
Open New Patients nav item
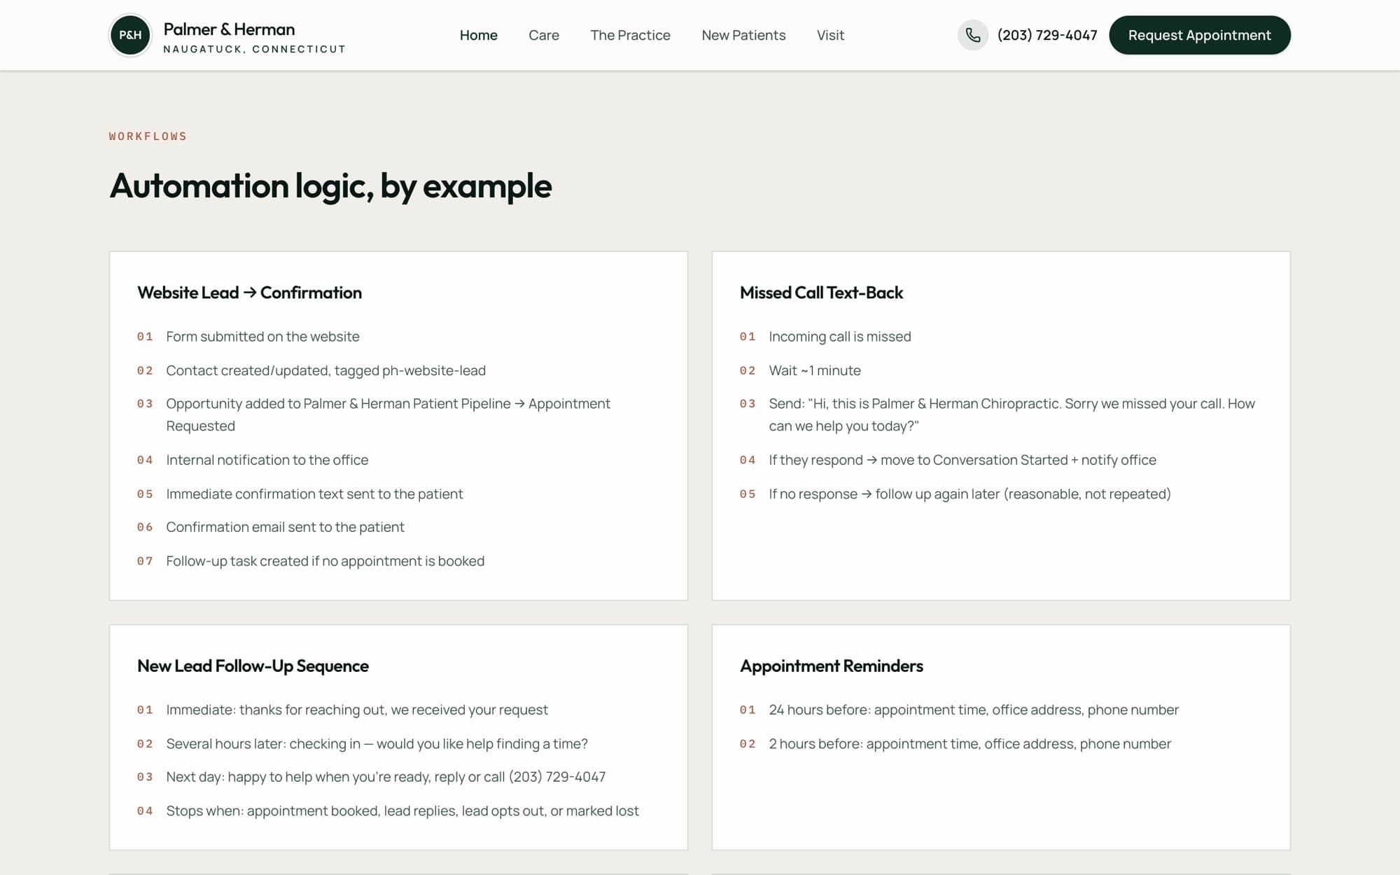[743, 35]
